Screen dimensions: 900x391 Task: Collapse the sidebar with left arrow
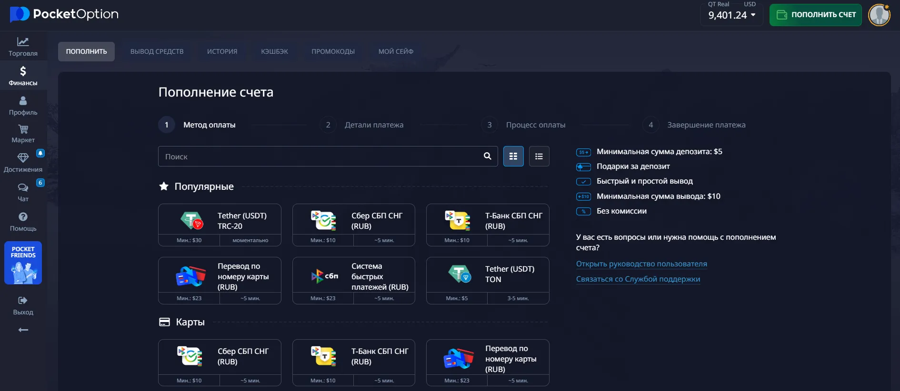[23, 330]
